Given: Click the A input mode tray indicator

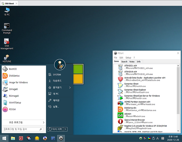Looking at the screenshot, I should pyautogui.click(x=157, y=138).
